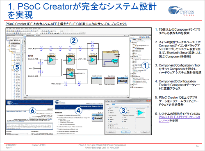Select the highlighted Opamp item in catalog tree
This screenshot has width=205, height=151.
pyautogui.click(x=140, y=49)
